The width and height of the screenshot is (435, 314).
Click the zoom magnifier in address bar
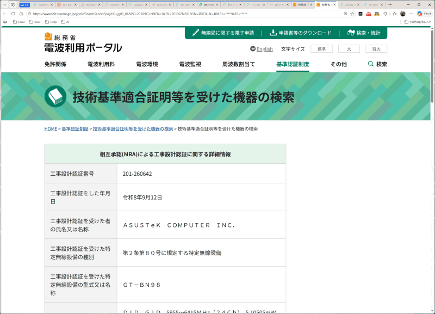tap(346, 14)
